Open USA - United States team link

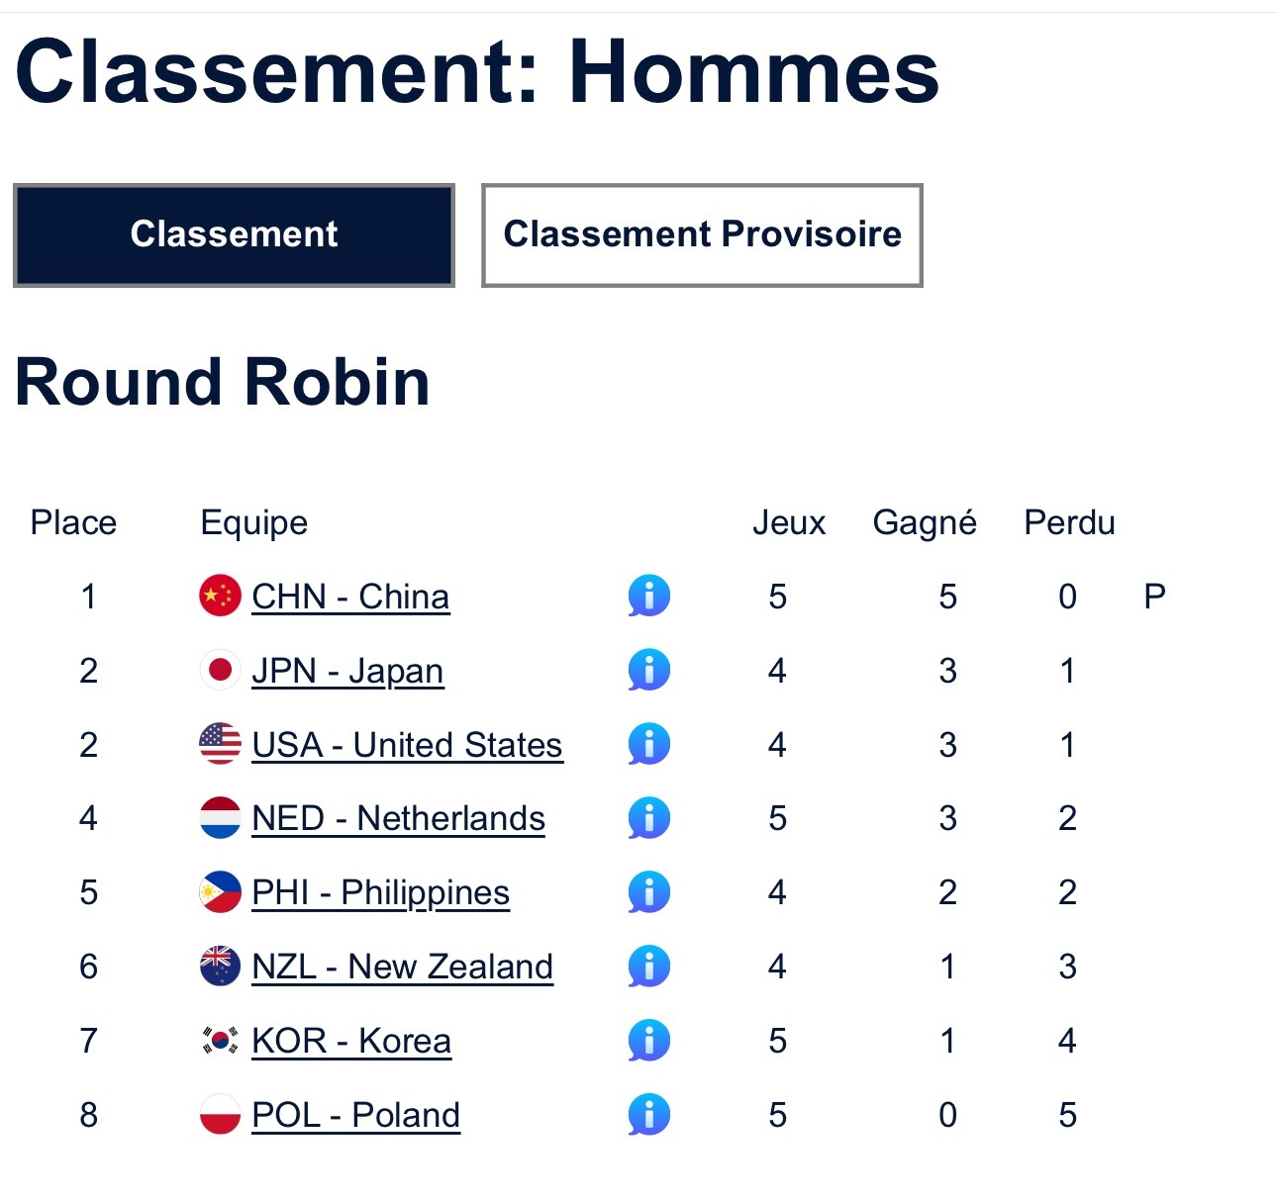[x=407, y=745]
